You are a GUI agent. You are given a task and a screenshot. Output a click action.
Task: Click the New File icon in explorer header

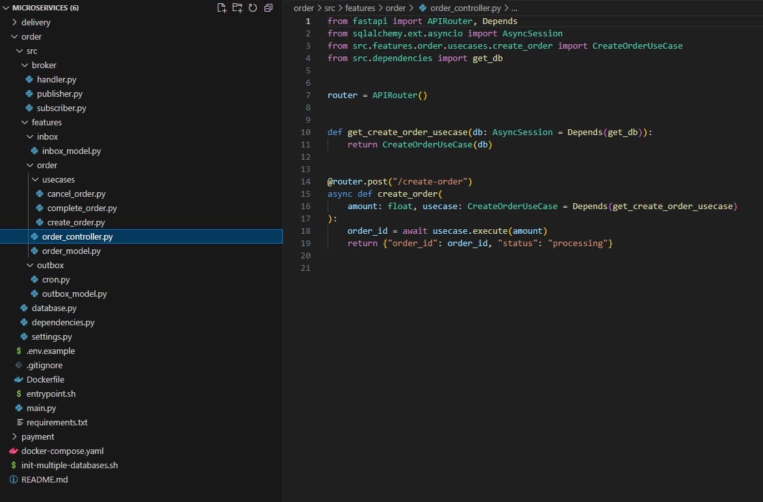tap(222, 8)
